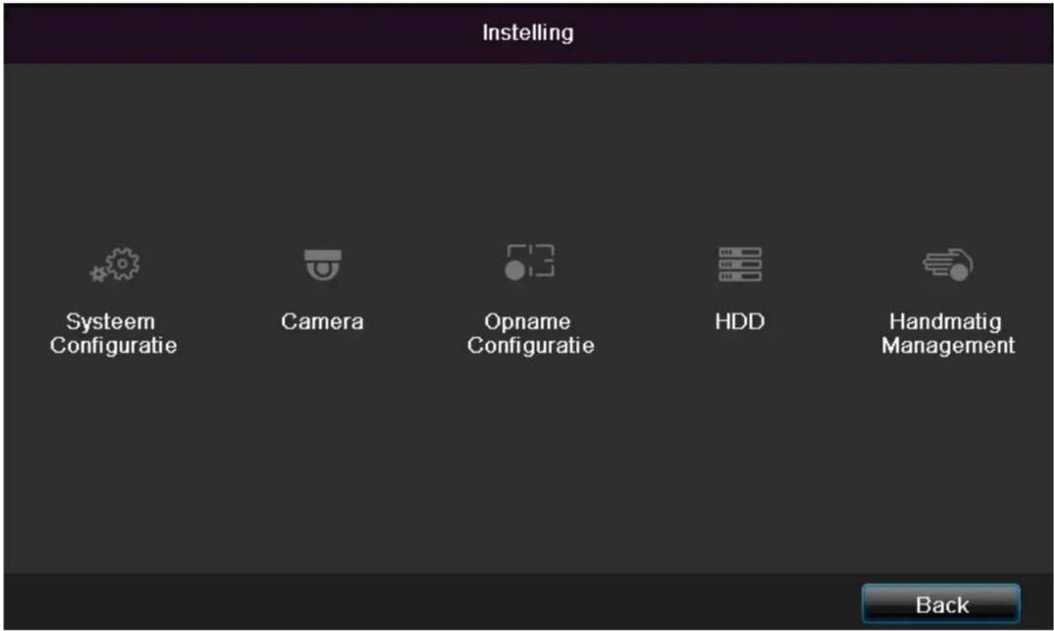Open the HDD disk stack icon

pos(740,264)
